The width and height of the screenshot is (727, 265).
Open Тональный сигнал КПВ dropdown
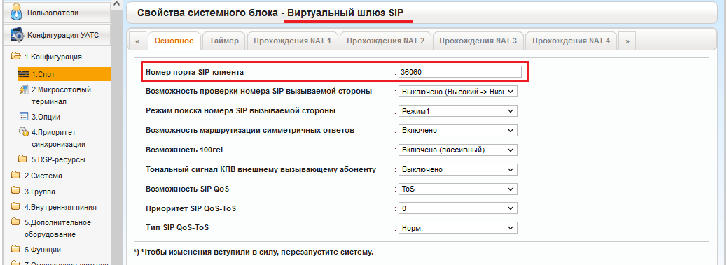click(457, 169)
